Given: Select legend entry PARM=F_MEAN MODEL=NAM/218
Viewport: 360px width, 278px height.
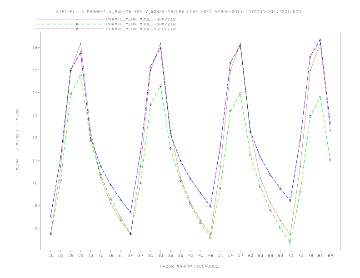Looking at the screenshot, I should click(141, 24).
